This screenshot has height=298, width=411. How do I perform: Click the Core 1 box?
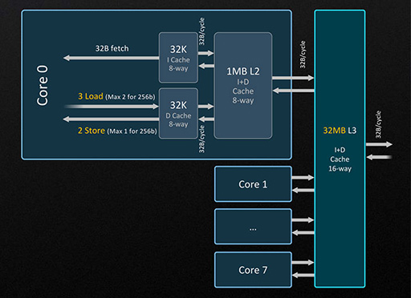click(x=253, y=184)
